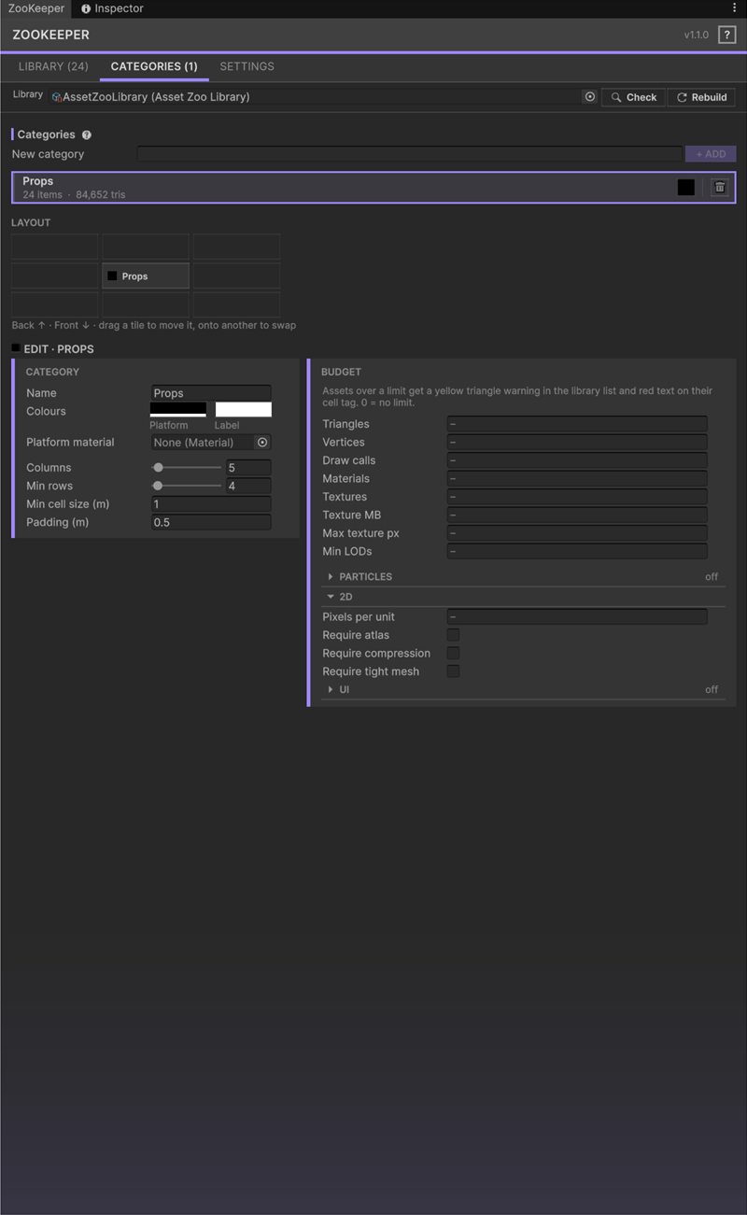
Task: Select the Categories (1) tab
Action: point(154,66)
